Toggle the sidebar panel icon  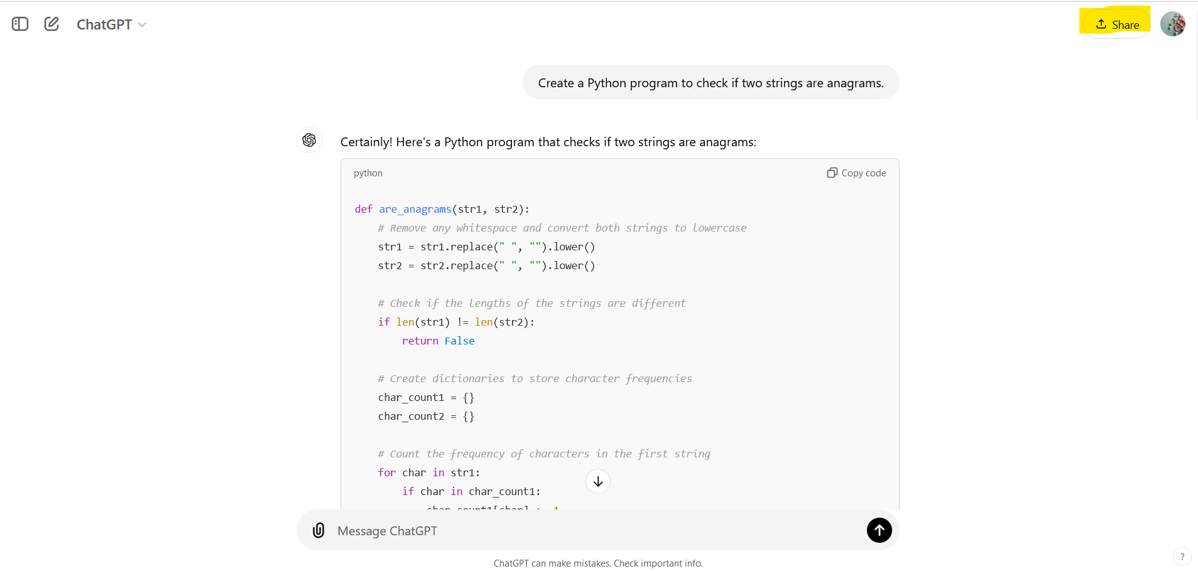(x=20, y=24)
